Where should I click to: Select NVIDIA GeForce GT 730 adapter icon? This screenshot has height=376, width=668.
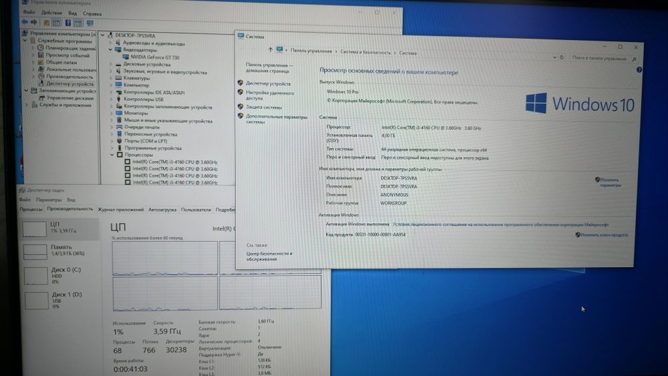pyautogui.click(x=126, y=57)
